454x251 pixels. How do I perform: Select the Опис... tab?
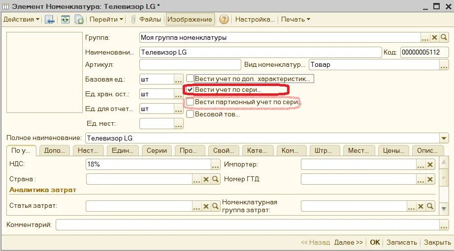(x=427, y=150)
